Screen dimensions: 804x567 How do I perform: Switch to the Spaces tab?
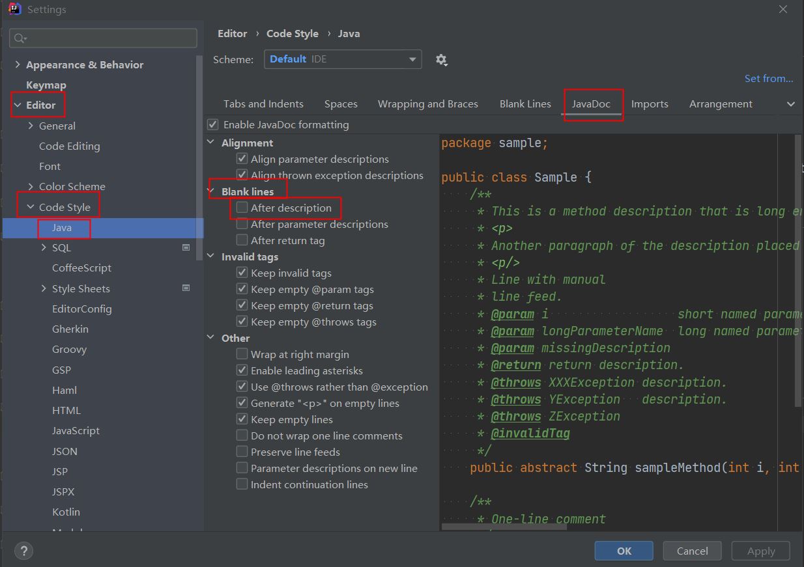[x=341, y=104]
